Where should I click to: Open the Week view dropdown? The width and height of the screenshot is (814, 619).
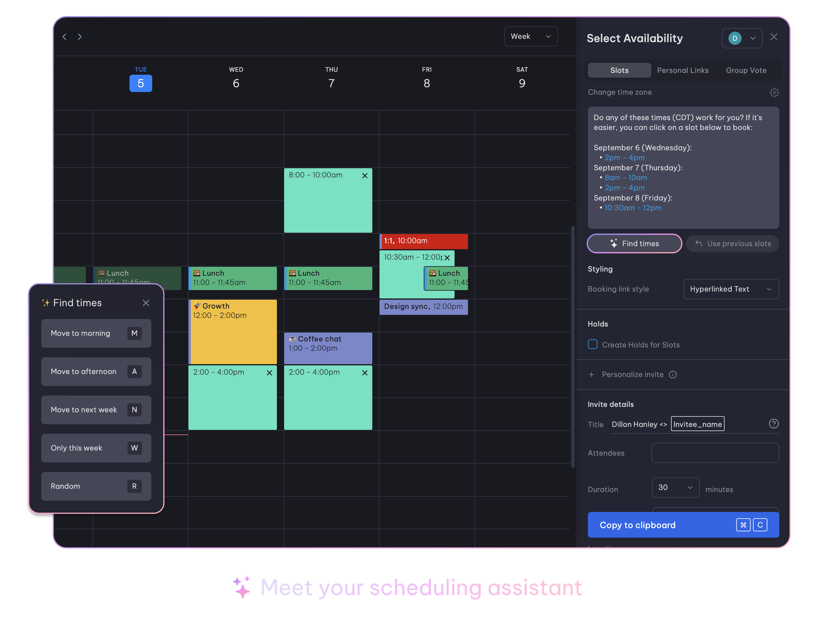tap(531, 36)
